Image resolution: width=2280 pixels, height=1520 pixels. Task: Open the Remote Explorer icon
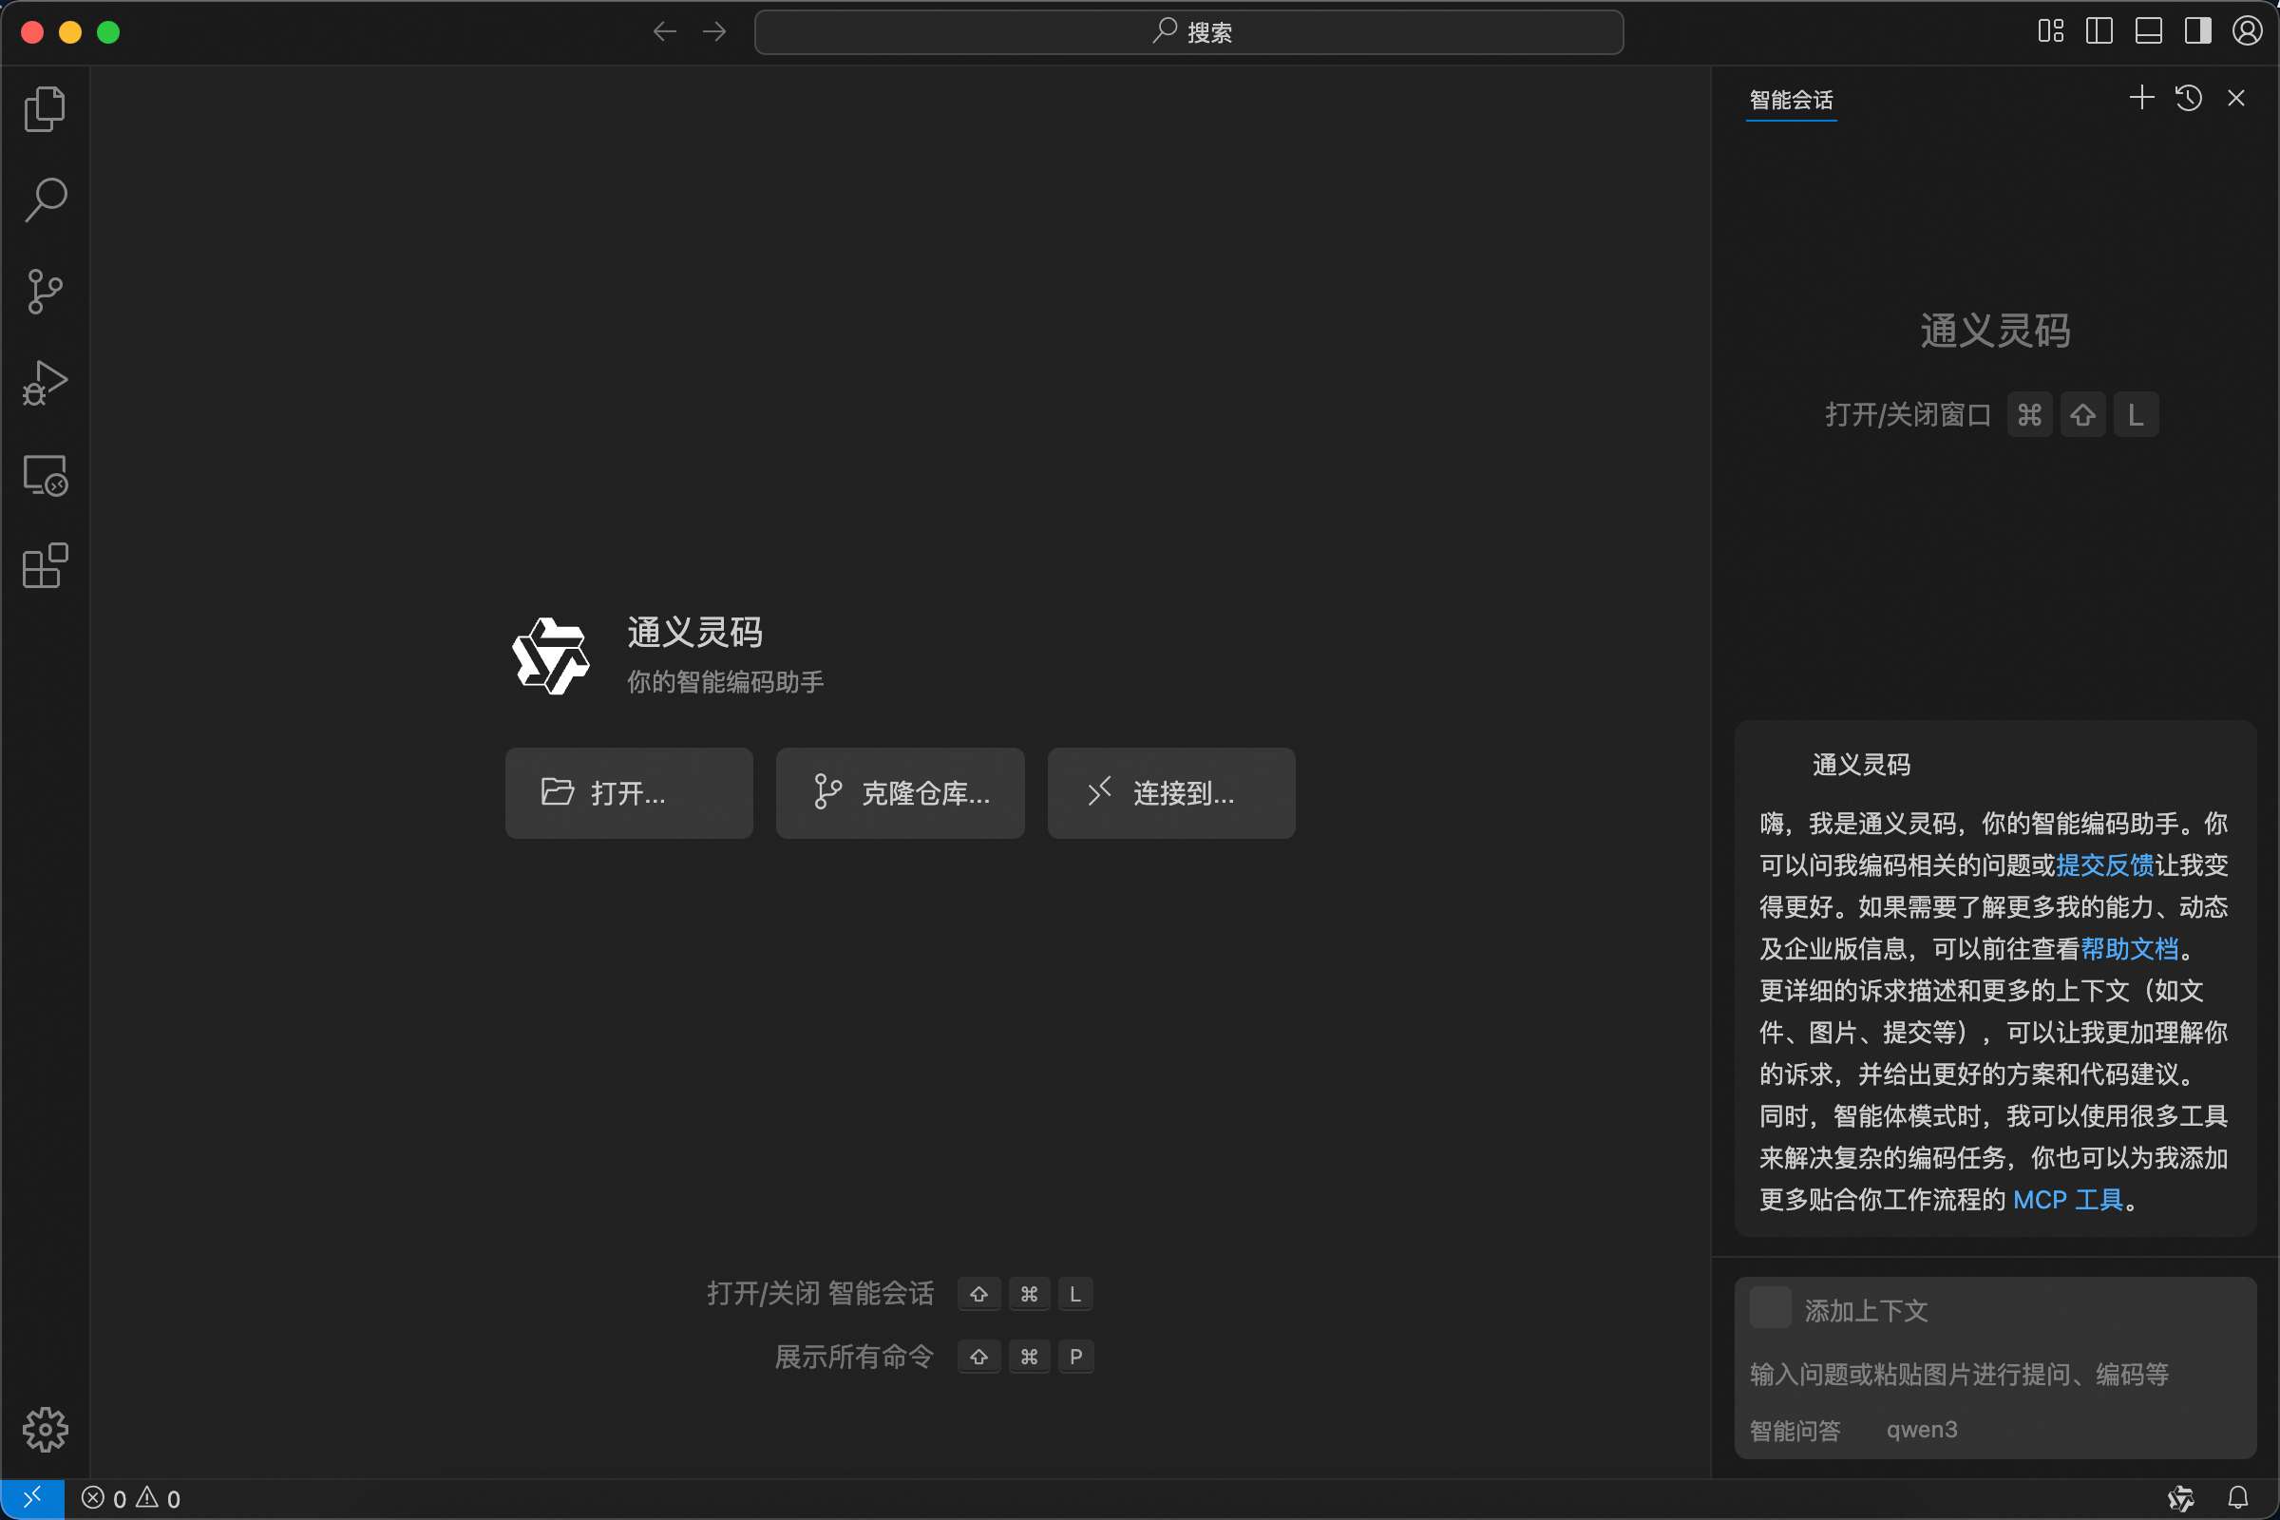pyautogui.click(x=44, y=475)
